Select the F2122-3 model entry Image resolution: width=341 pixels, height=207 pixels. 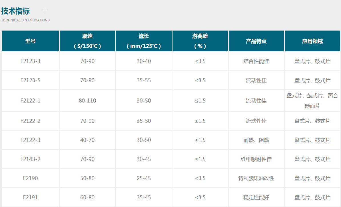(x=31, y=140)
